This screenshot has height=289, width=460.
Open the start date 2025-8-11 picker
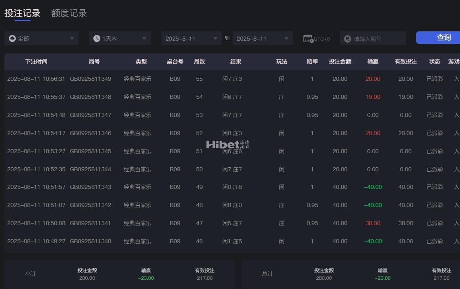tap(191, 39)
